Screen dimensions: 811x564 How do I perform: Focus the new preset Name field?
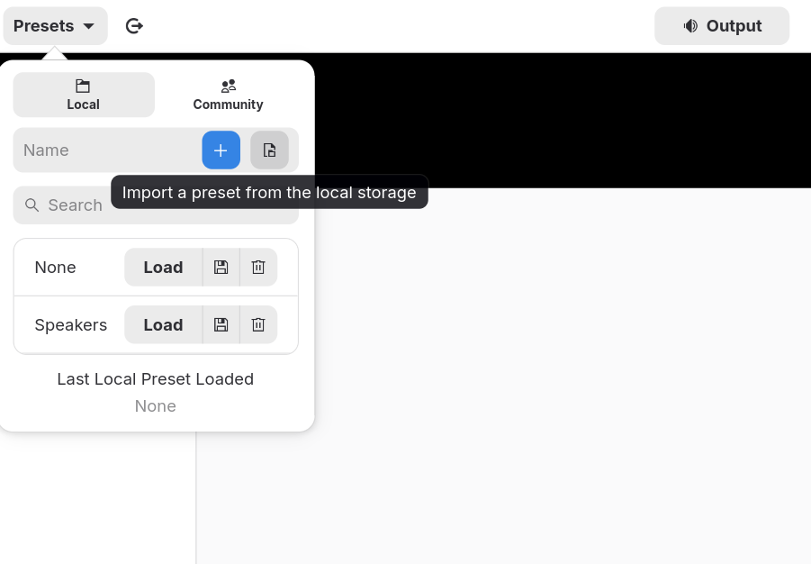point(106,150)
